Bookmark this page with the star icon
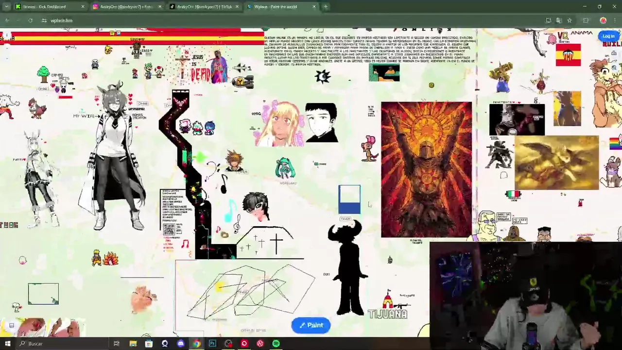 coord(569,20)
